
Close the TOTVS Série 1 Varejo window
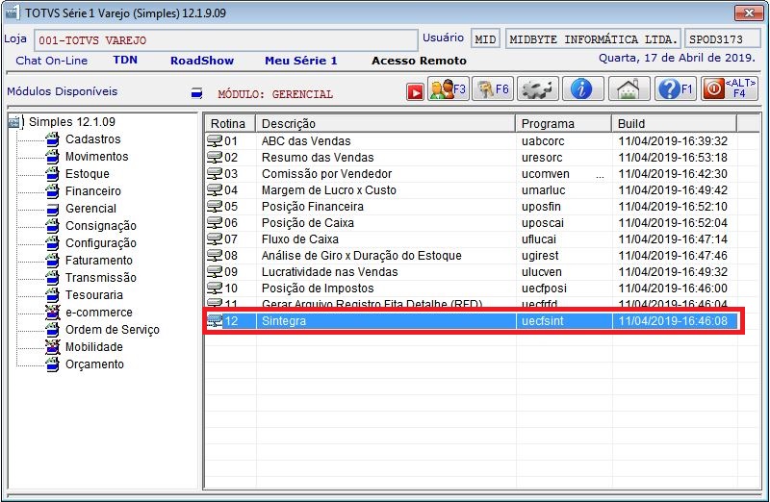coord(749,13)
